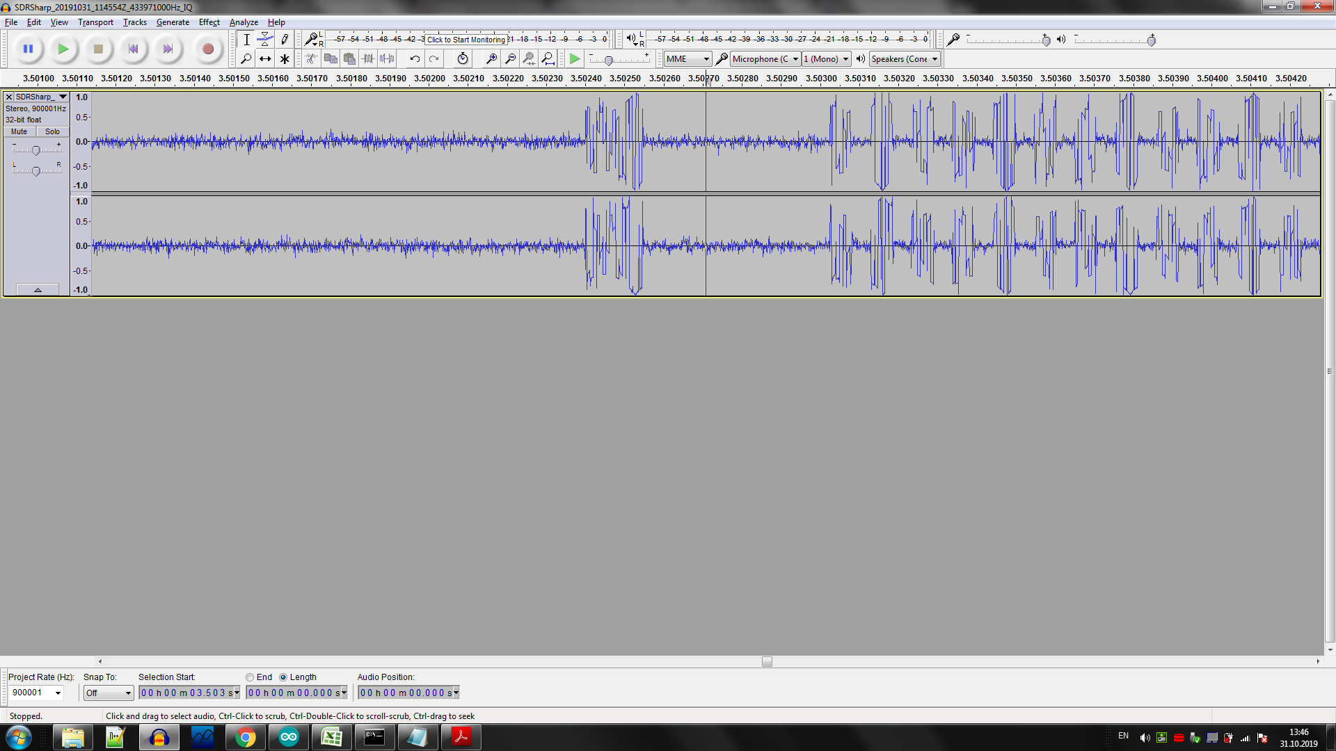Select the End radio button

point(250,677)
